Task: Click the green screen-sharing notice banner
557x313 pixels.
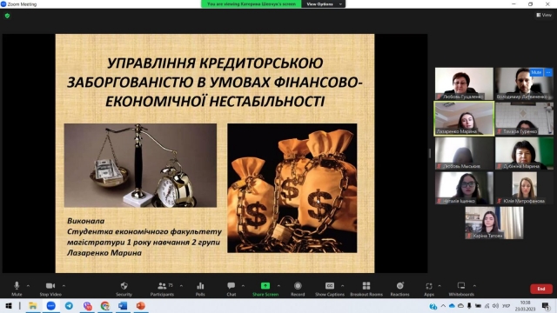Action: pos(252,3)
